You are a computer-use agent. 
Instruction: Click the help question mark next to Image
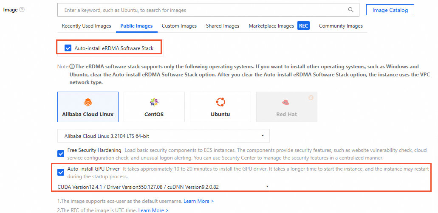22,10
